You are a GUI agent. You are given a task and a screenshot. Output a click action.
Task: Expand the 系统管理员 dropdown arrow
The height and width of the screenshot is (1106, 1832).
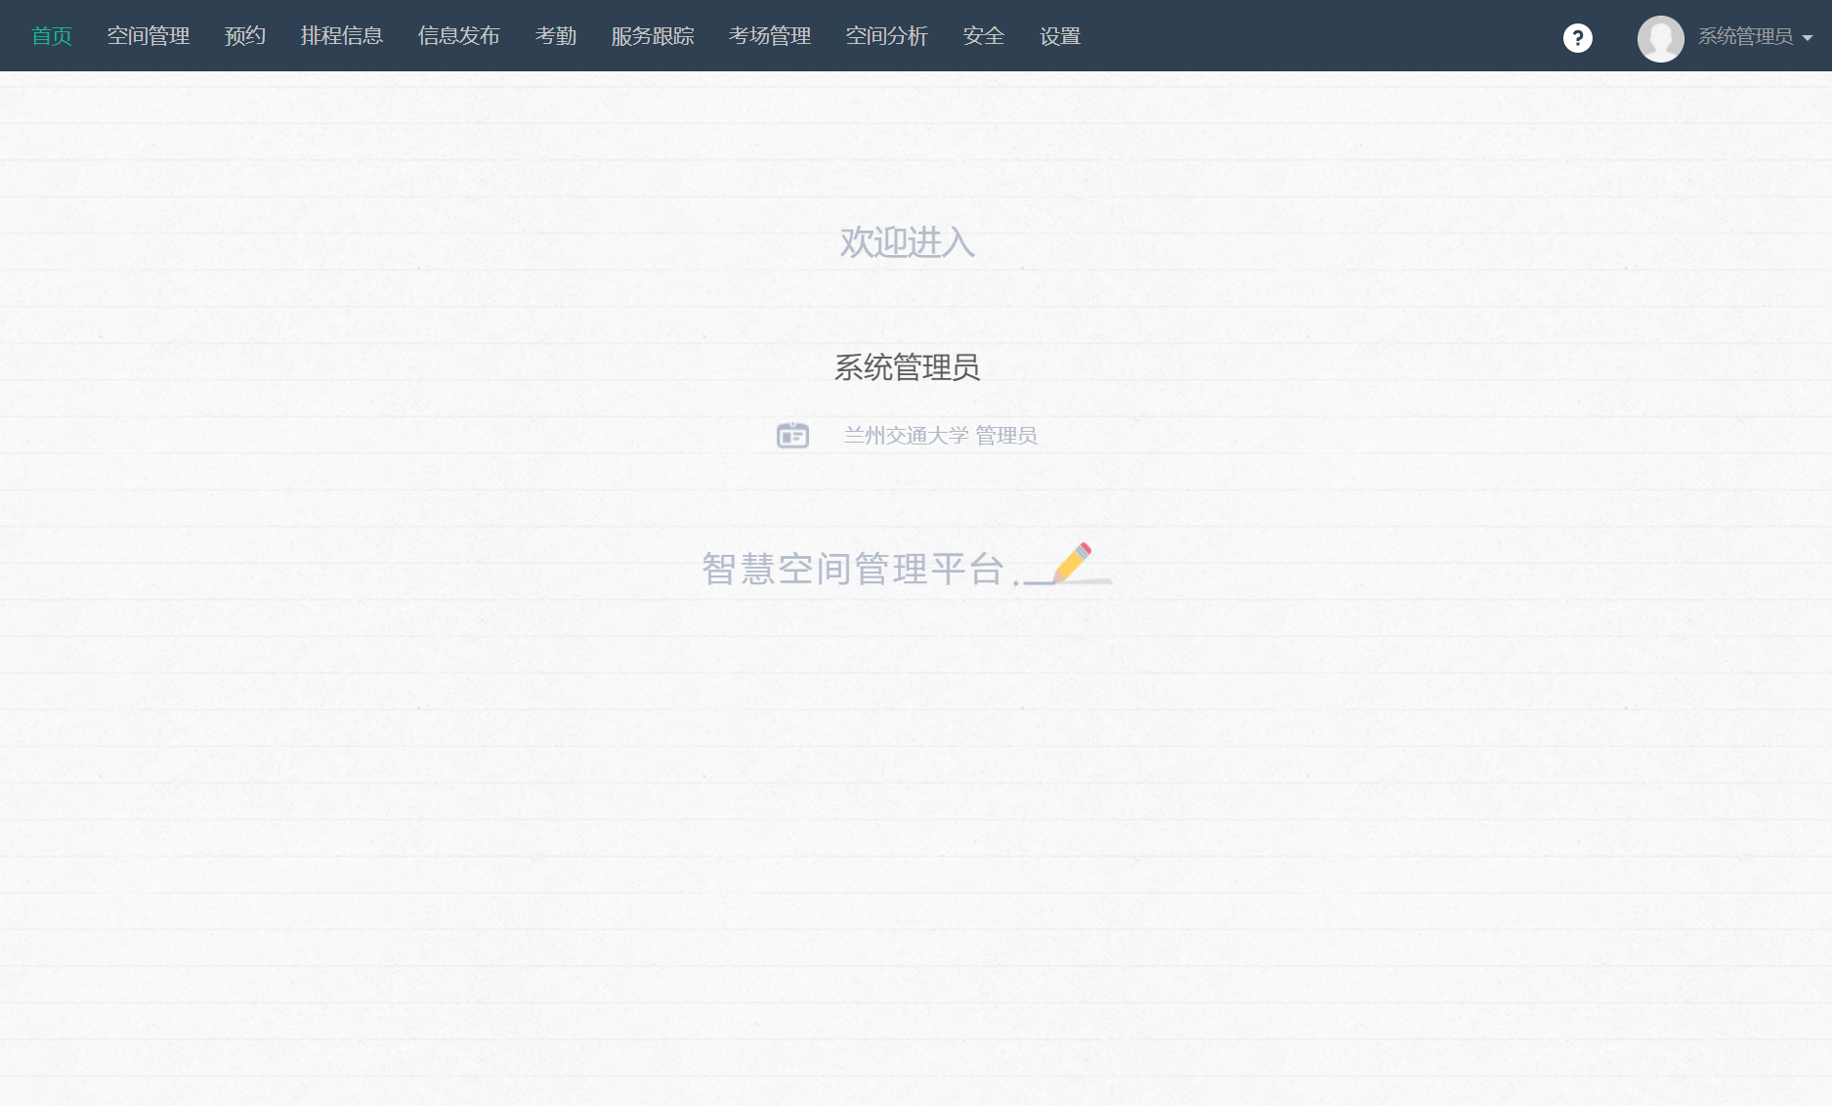1808,38
